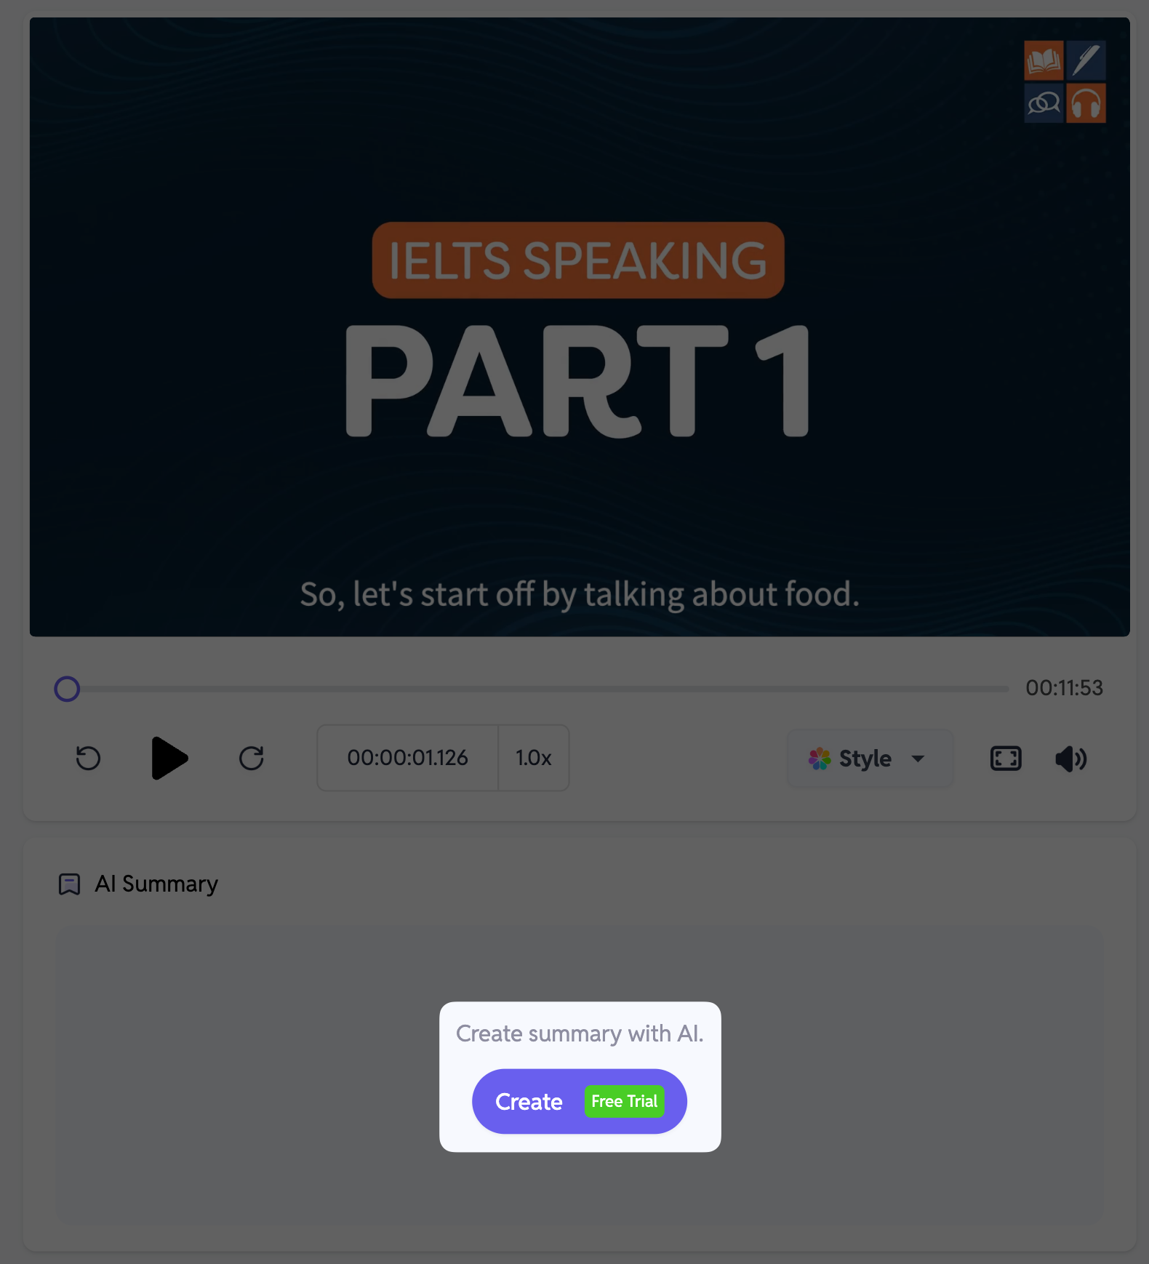
Task: Click the progress slider handle
Action: tap(67, 688)
